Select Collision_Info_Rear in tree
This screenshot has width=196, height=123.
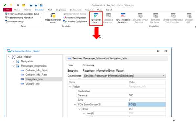(x=36, y=75)
